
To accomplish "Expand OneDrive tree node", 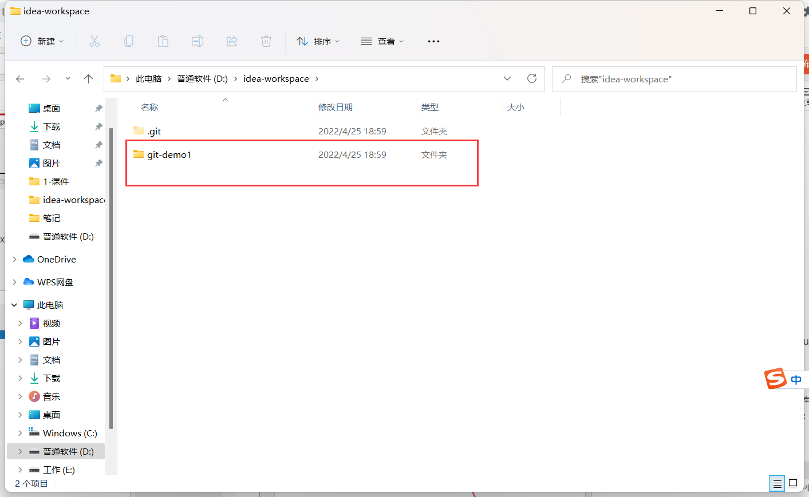I will point(14,259).
